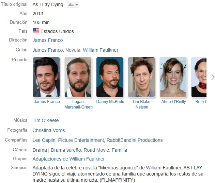Open James Franco cast photo
This screenshot has height=183, width=215.
(46, 77)
